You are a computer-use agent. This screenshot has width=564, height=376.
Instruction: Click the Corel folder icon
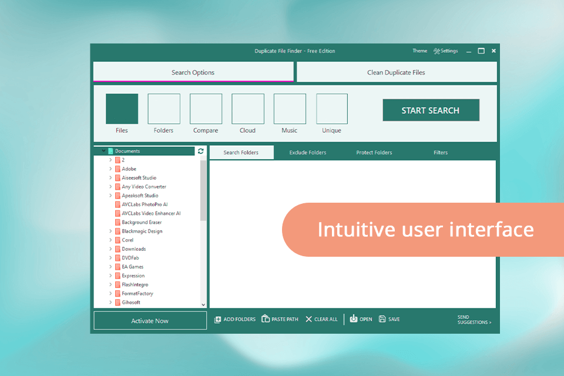pyautogui.click(x=117, y=240)
